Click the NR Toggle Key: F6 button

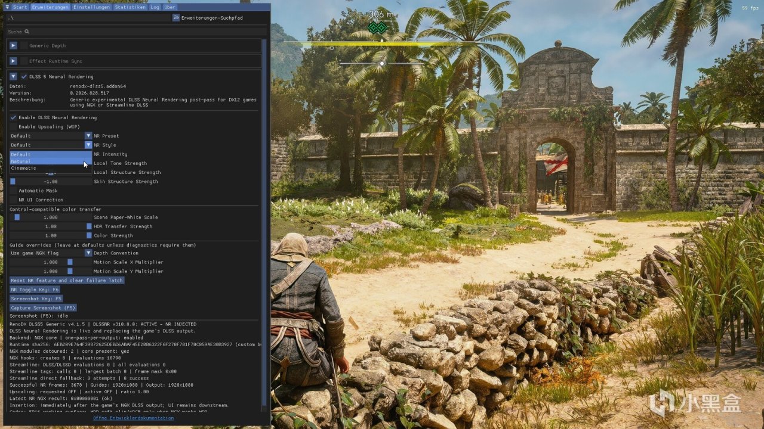(35, 290)
